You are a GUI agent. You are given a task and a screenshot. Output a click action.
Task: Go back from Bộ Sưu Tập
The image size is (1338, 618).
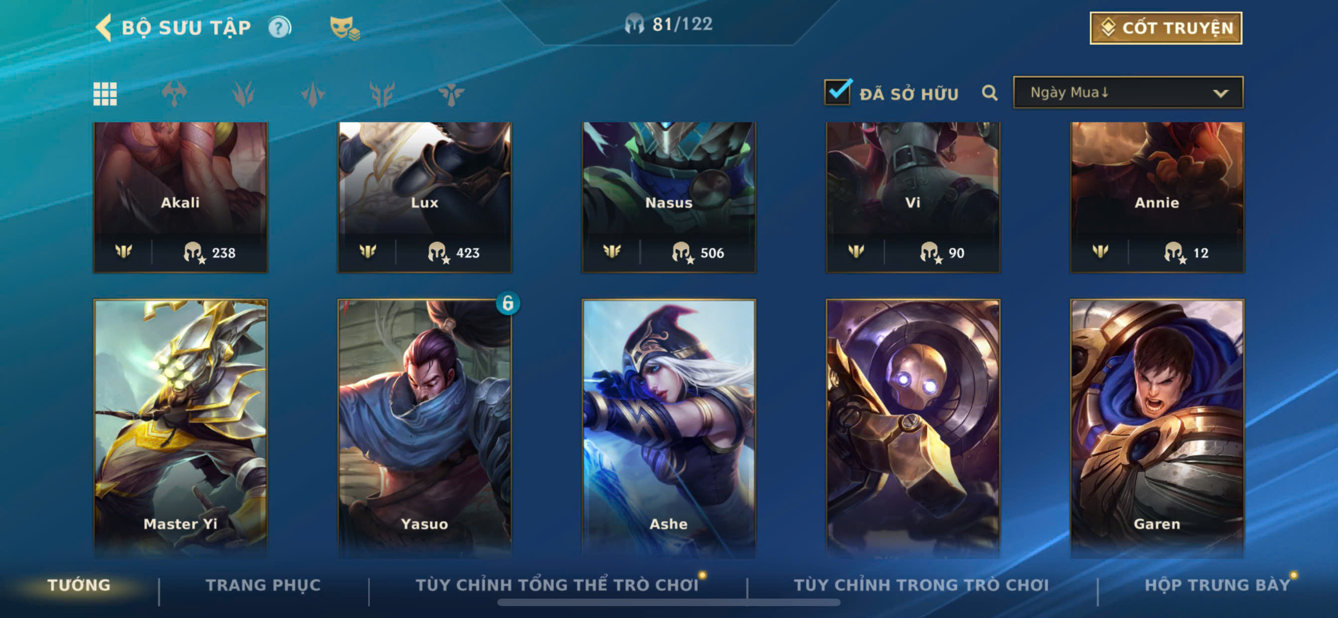pos(104,27)
